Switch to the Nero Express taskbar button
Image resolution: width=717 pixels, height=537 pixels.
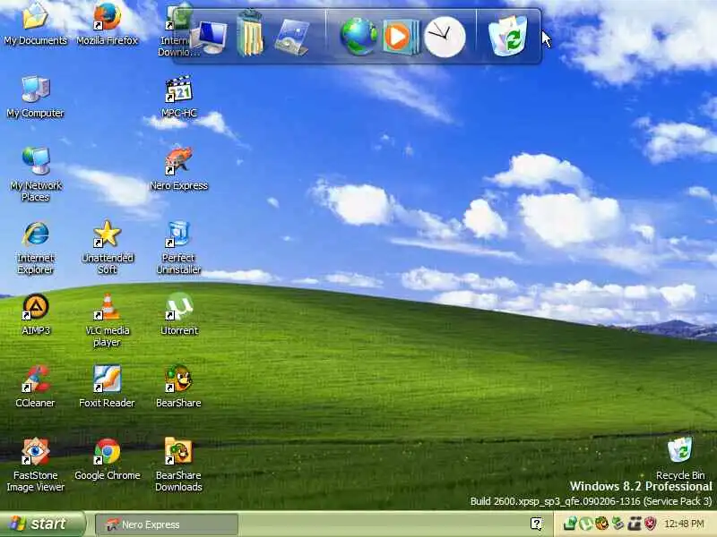[x=167, y=524]
